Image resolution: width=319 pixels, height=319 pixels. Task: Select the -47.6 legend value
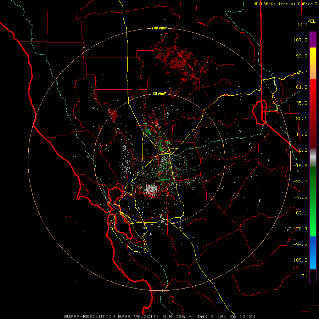pyautogui.click(x=300, y=197)
